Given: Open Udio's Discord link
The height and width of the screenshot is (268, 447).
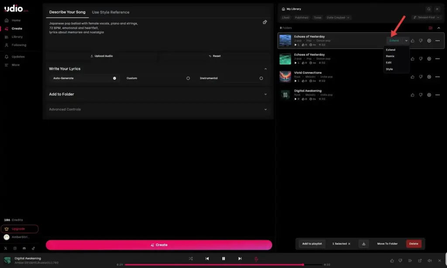Looking at the screenshot, I should point(24,248).
